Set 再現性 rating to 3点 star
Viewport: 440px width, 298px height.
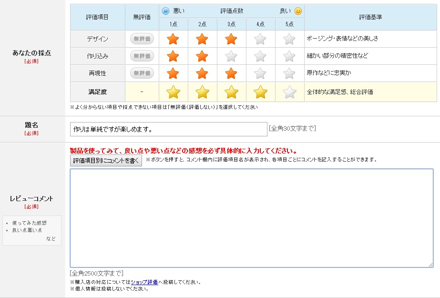231,73
